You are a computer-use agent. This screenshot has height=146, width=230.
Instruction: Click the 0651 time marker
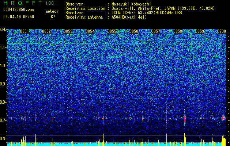click(x=24, y=31)
